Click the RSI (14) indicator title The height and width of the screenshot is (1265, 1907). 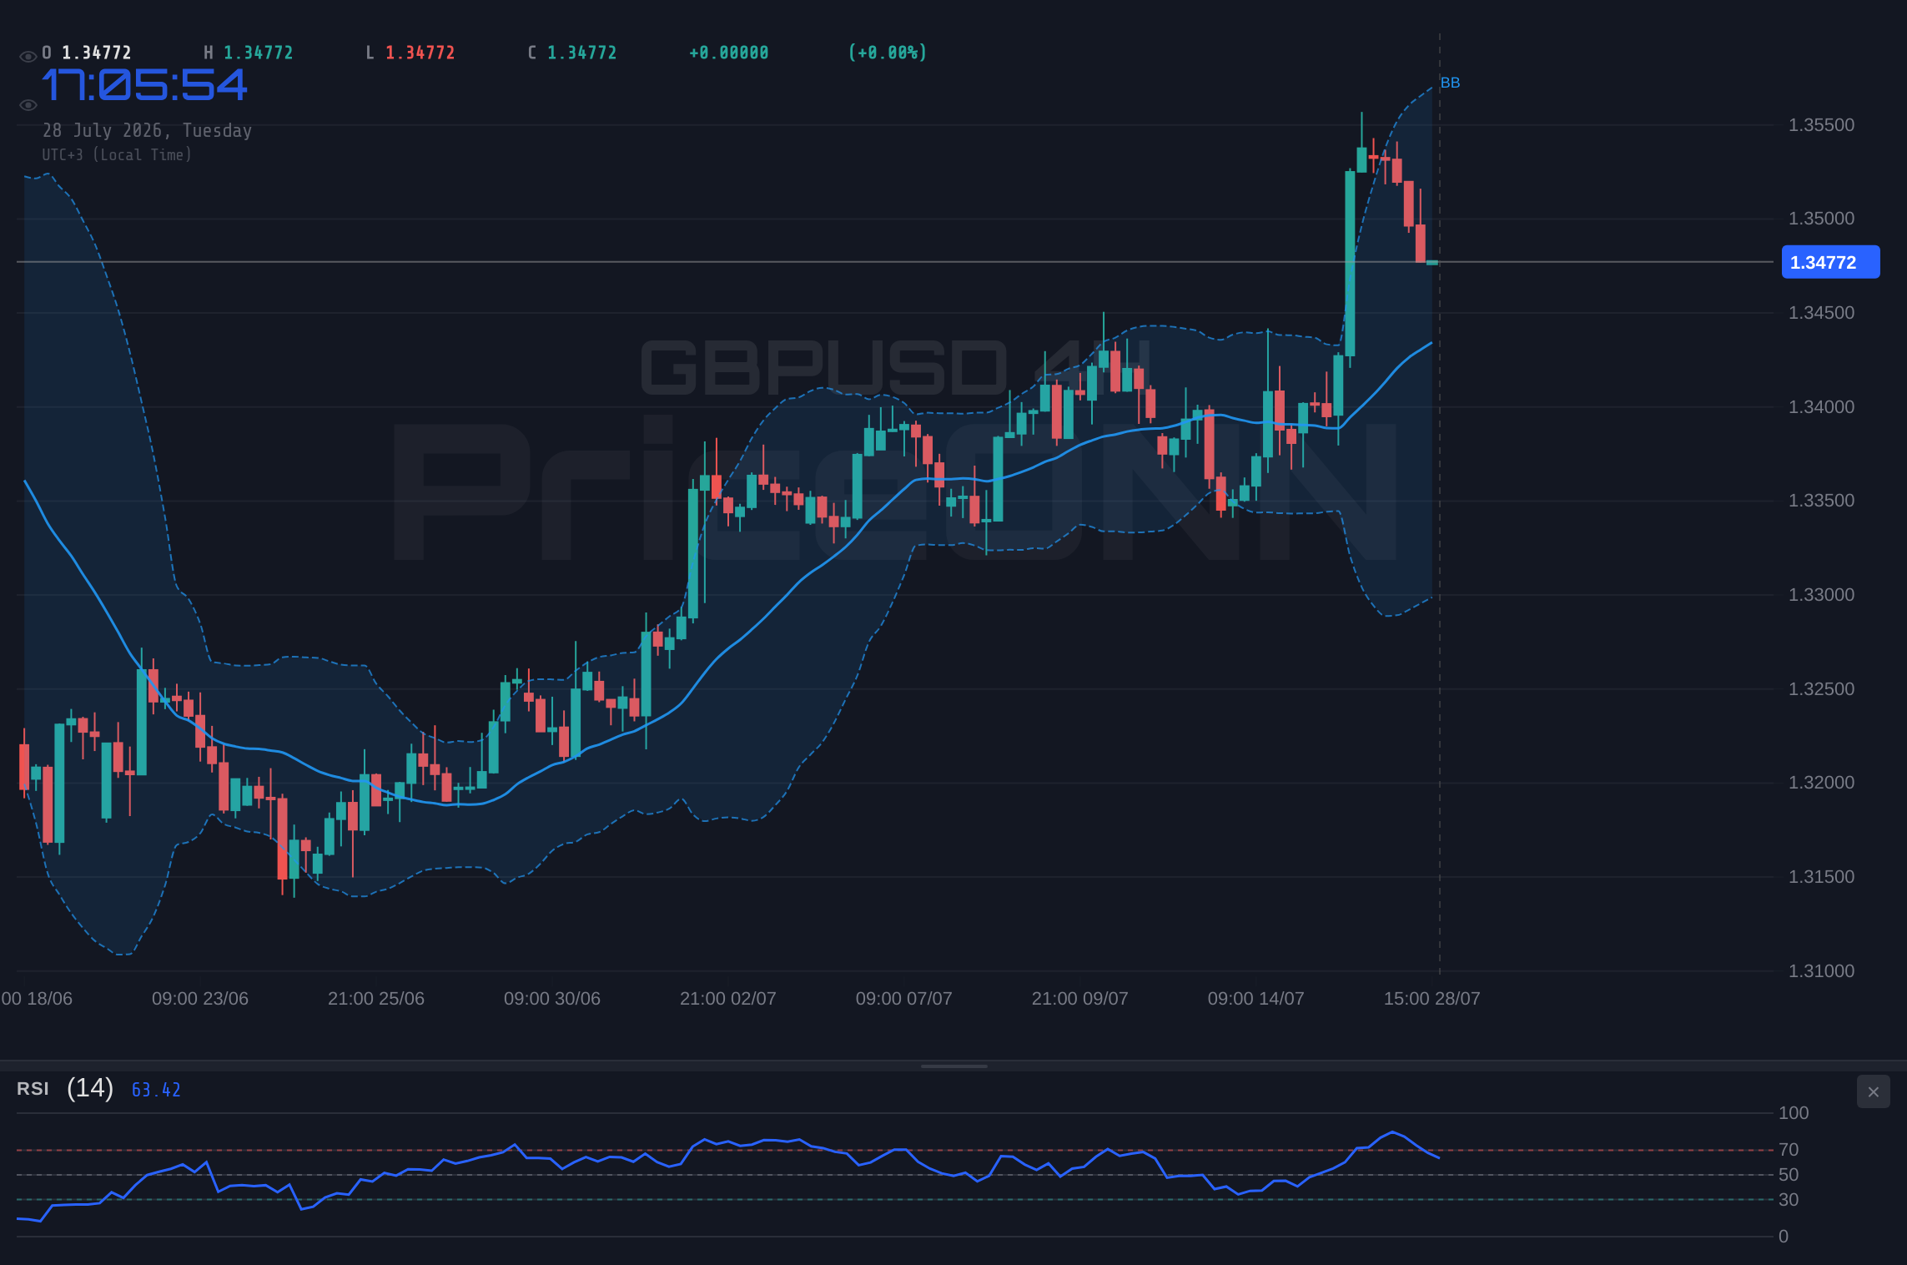pos(65,1088)
